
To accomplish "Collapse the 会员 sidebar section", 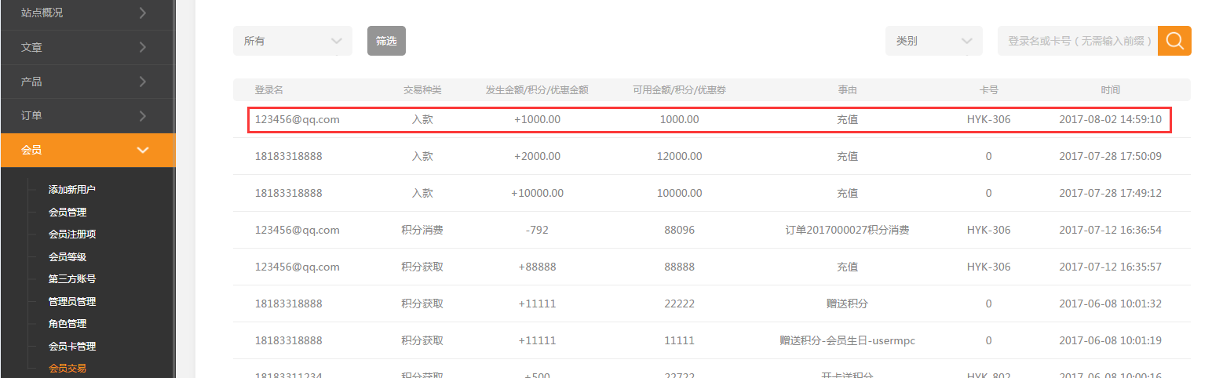I will coord(86,150).
